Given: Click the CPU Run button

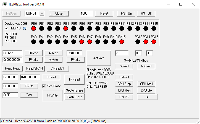Looking at the screenshot, I should [x=124, y=90].
